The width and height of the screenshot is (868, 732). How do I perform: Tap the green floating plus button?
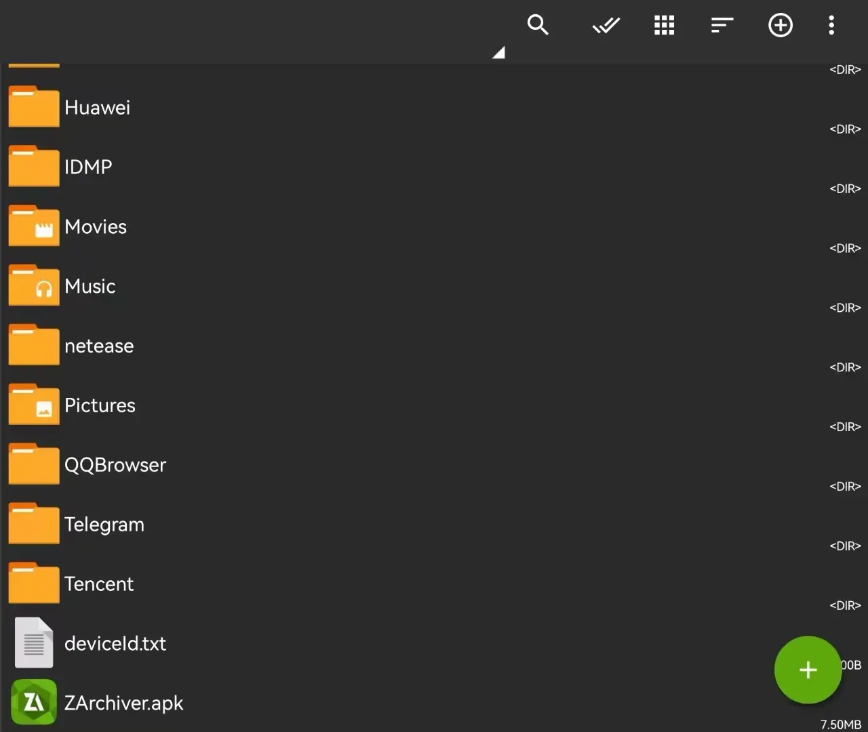tap(808, 670)
